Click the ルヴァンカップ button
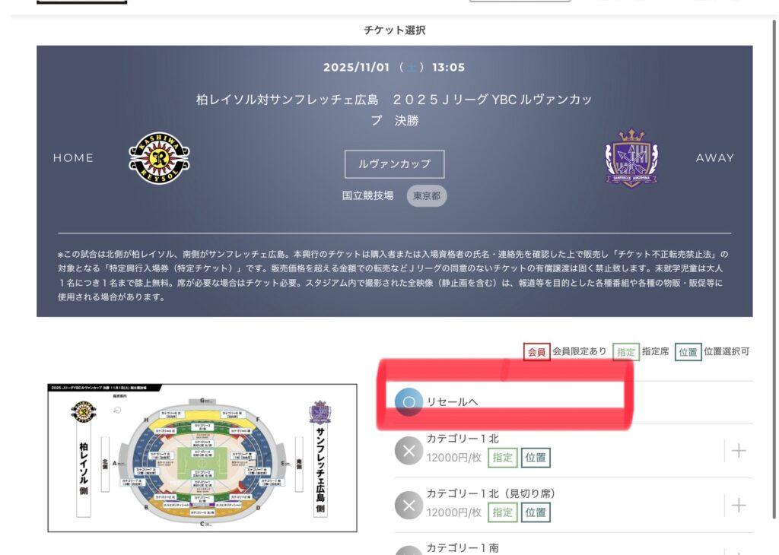Viewport: 779px width, 555px height. point(394,163)
